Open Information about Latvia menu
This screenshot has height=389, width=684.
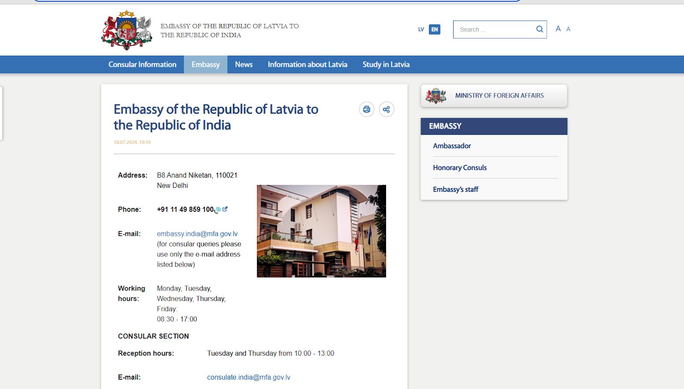pos(307,65)
